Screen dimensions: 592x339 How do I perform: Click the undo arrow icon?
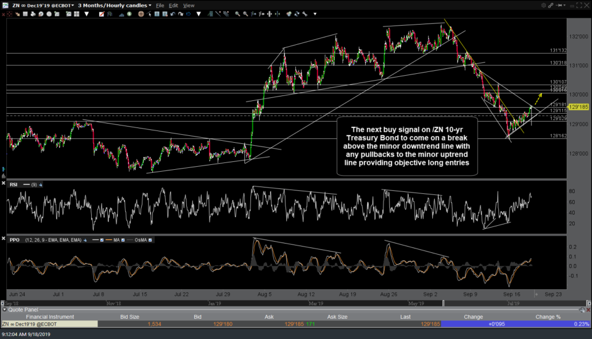click(x=173, y=14)
